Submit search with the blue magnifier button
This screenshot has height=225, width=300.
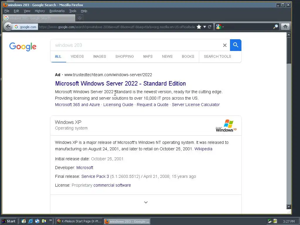[x=236, y=45]
